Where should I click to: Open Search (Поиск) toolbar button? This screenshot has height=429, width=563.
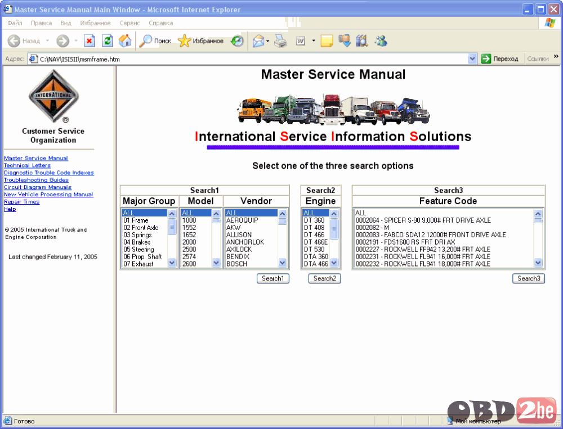[155, 41]
